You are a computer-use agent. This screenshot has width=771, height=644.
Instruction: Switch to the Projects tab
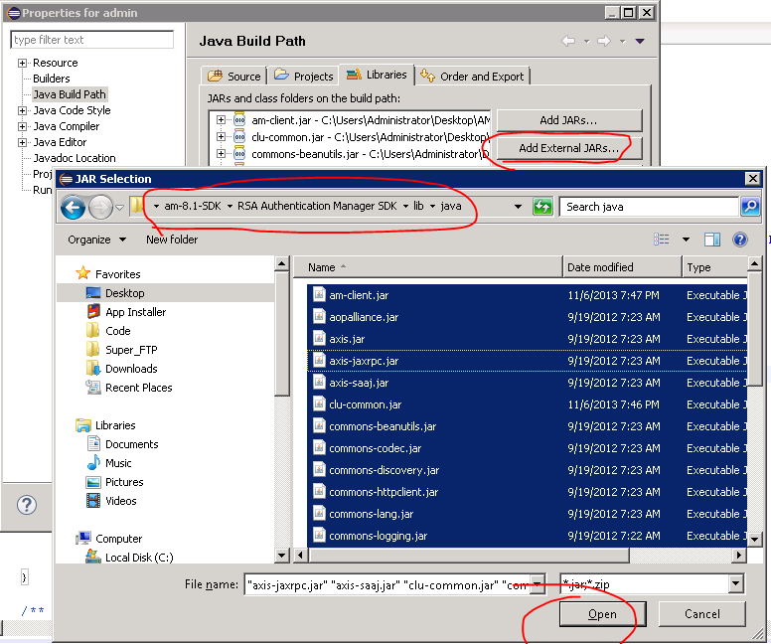pyautogui.click(x=304, y=76)
